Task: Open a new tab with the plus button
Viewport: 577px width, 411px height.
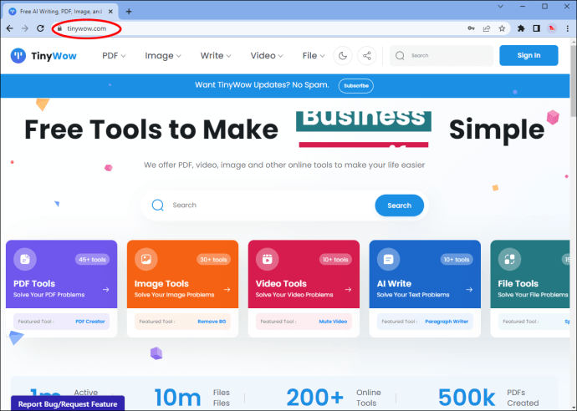Action: (x=129, y=12)
